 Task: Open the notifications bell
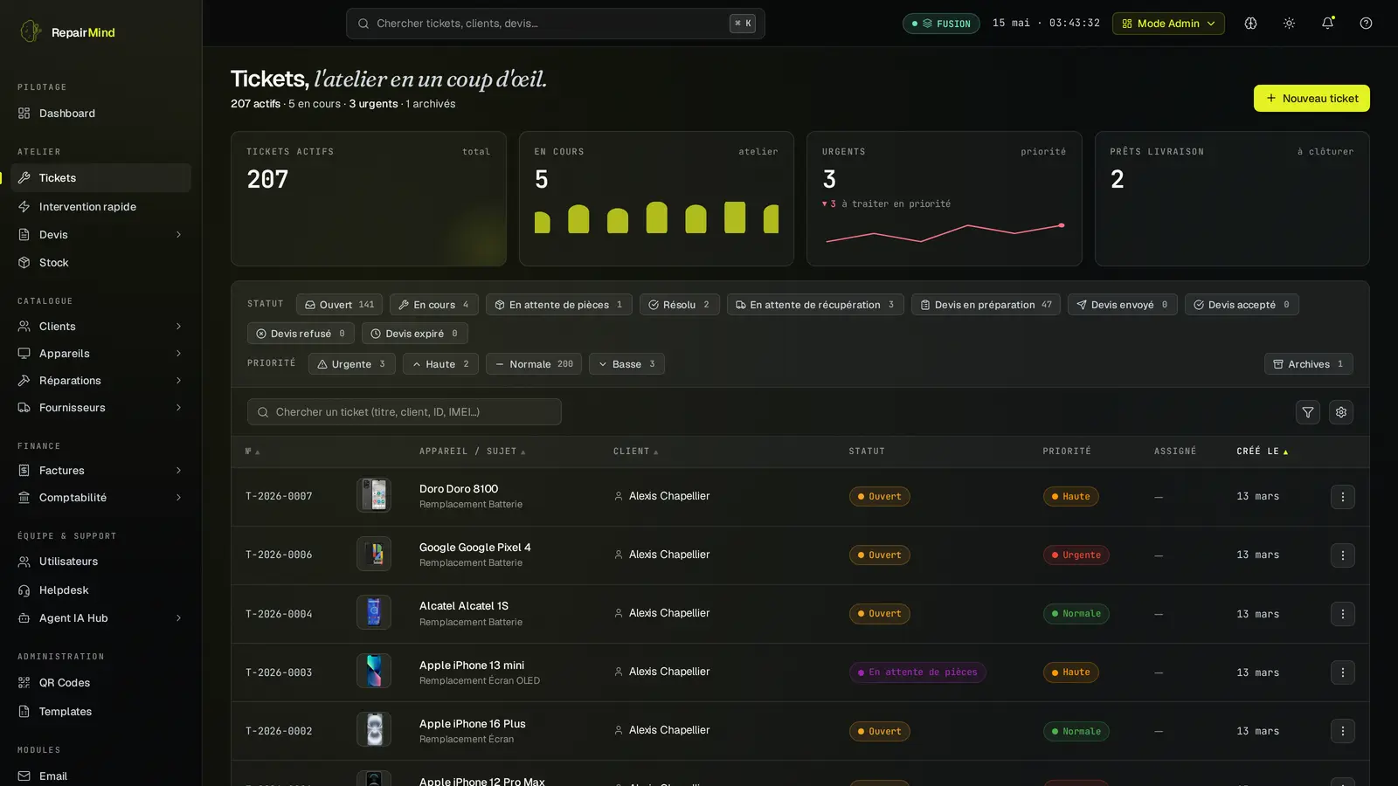pyautogui.click(x=1327, y=24)
